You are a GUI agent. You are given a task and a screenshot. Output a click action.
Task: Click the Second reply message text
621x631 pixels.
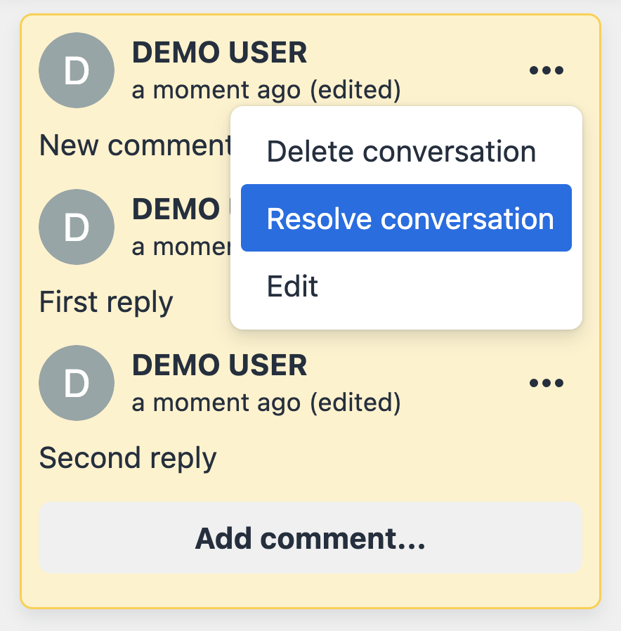tap(127, 458)
